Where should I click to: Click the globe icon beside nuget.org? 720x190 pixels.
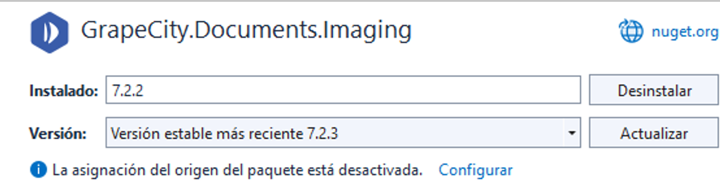pos(631,32)
